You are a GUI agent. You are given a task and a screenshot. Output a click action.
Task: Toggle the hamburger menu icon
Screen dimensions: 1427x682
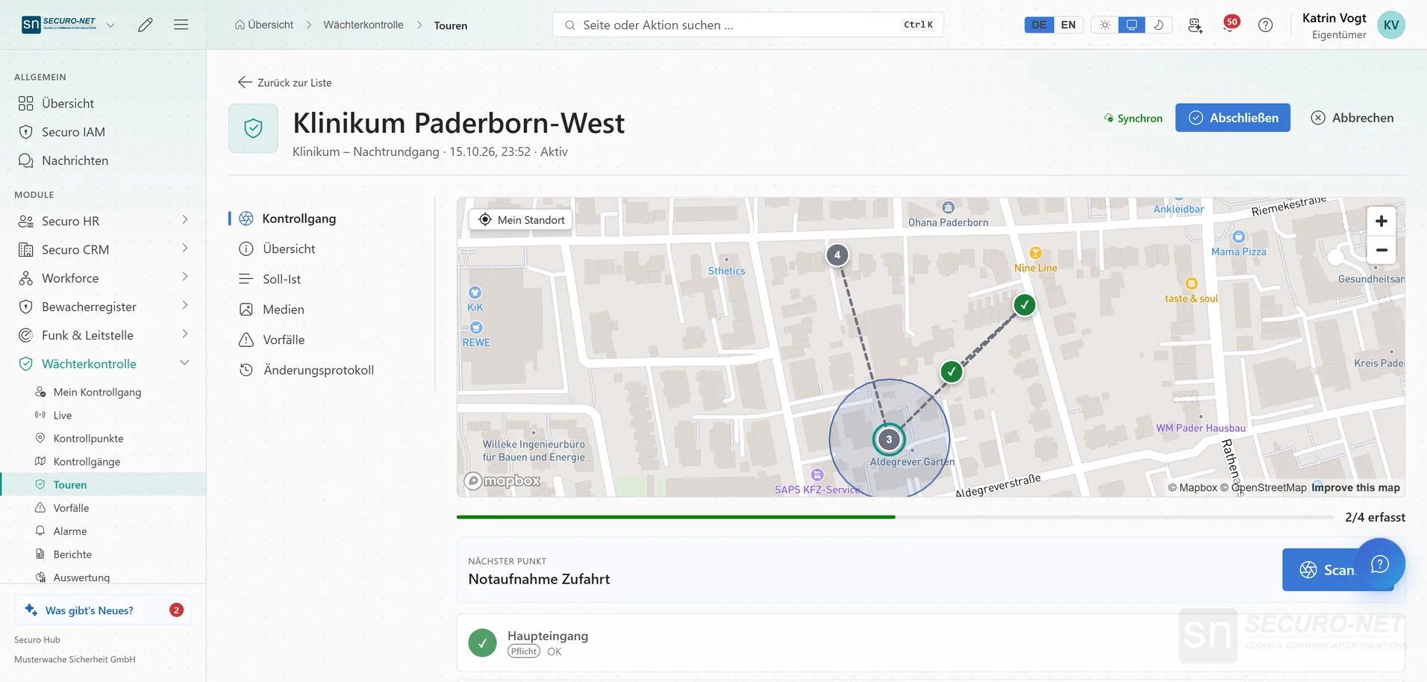(181, 25)
